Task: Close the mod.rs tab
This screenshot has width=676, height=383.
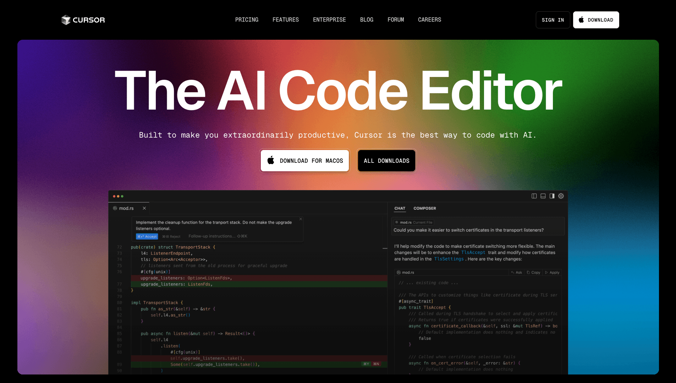Action: (144, 208)
